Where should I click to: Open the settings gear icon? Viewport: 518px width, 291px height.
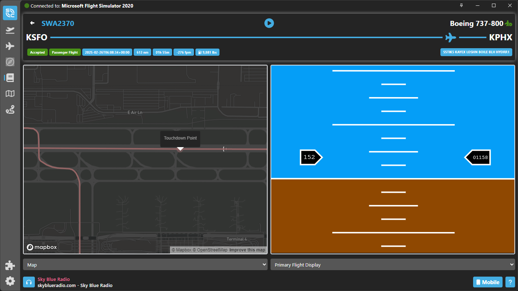click(x=10, y=281)
